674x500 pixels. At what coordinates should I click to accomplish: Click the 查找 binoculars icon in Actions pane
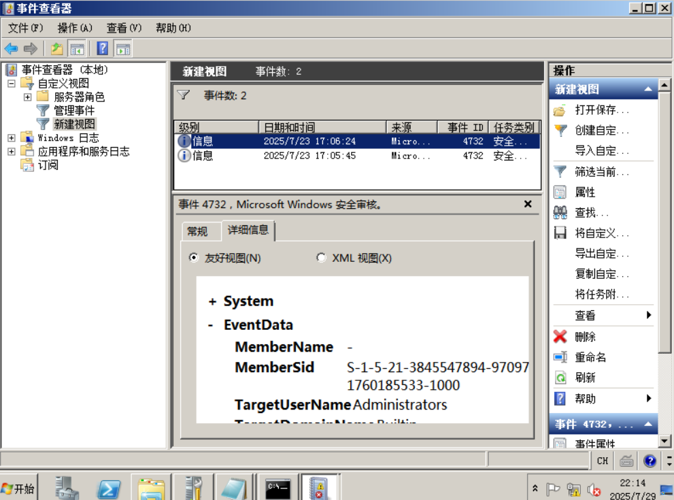click(x=558, y=212)
